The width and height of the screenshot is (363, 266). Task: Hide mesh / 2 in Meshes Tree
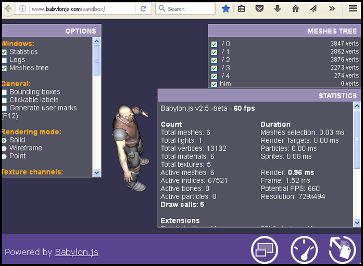(214, 60)
